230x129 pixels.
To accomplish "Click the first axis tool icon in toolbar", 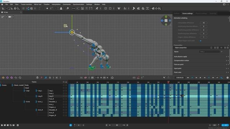I will 3,9.
